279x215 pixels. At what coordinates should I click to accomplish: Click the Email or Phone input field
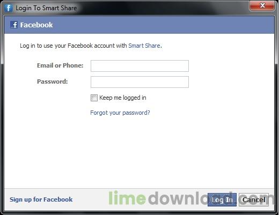tap(139, 66)
